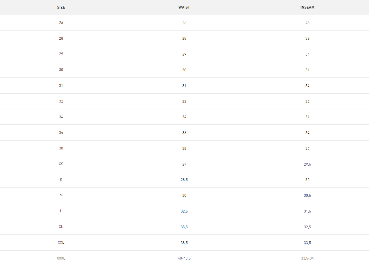Image resolution: width=369 pixels, height=266 pixels.
Task: Select the XS size cell
Action: (61, 164)
